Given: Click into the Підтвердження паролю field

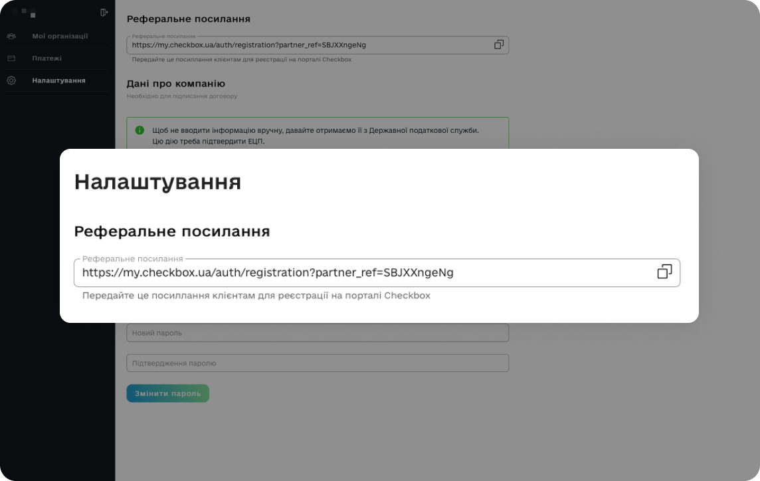Looking at the screenshot, I should (318, 363).
